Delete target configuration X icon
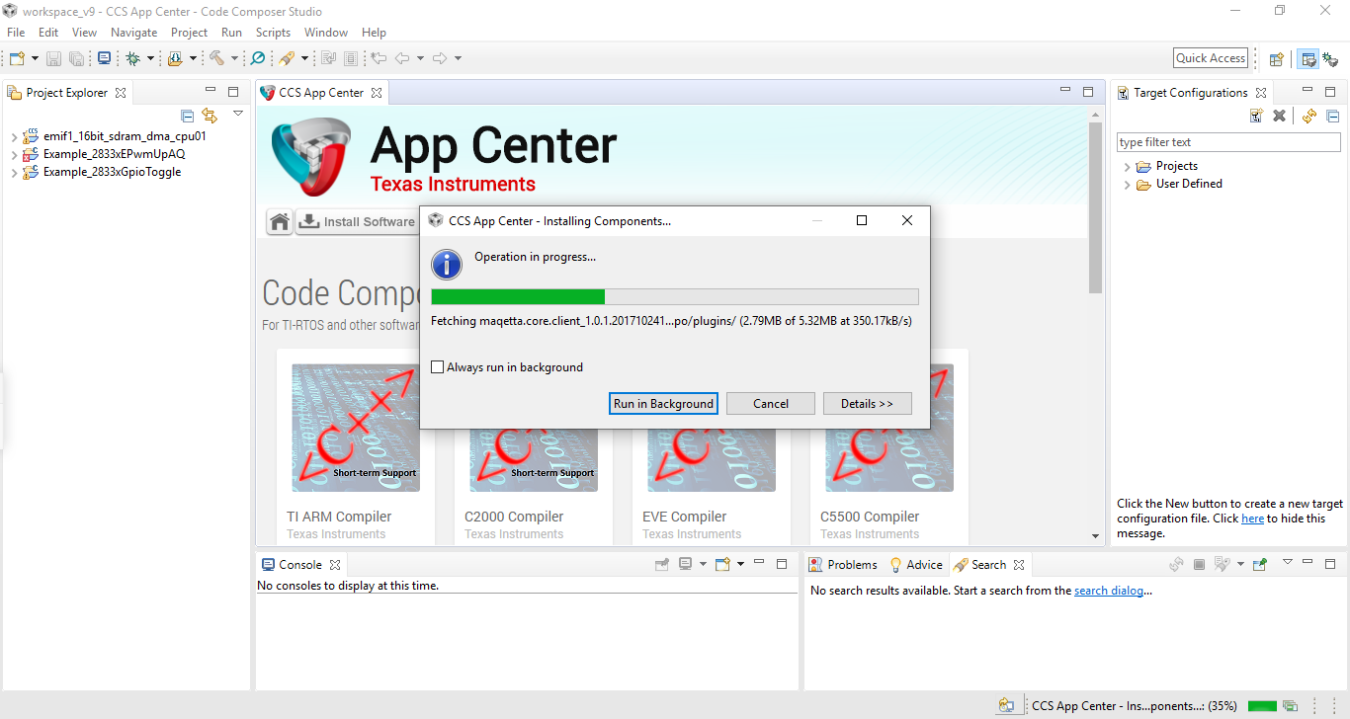The height and width of the screenshot is (719, 1350). (x=1279, y=116)
